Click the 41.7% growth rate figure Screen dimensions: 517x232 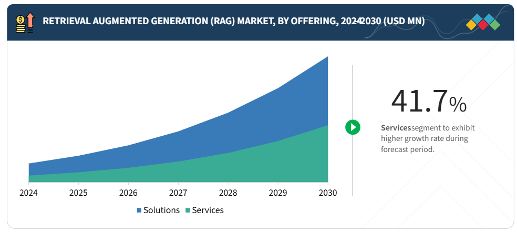(428, 102)
